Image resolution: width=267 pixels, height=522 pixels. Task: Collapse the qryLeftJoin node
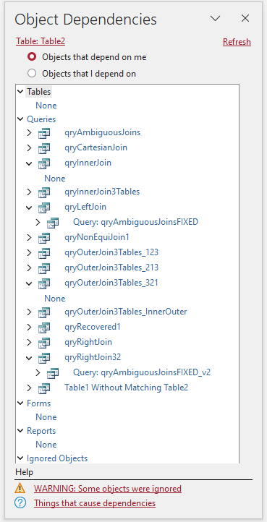[30, 207]
